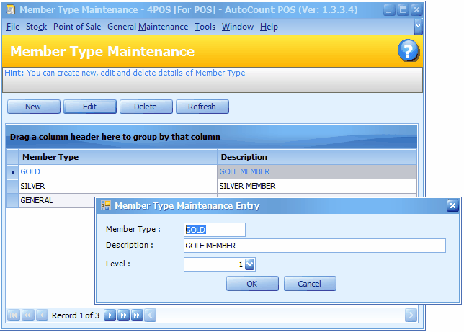Viewport: 464px width, 332px height.
Task: Open the Tools menu
Action: [205, 27]
